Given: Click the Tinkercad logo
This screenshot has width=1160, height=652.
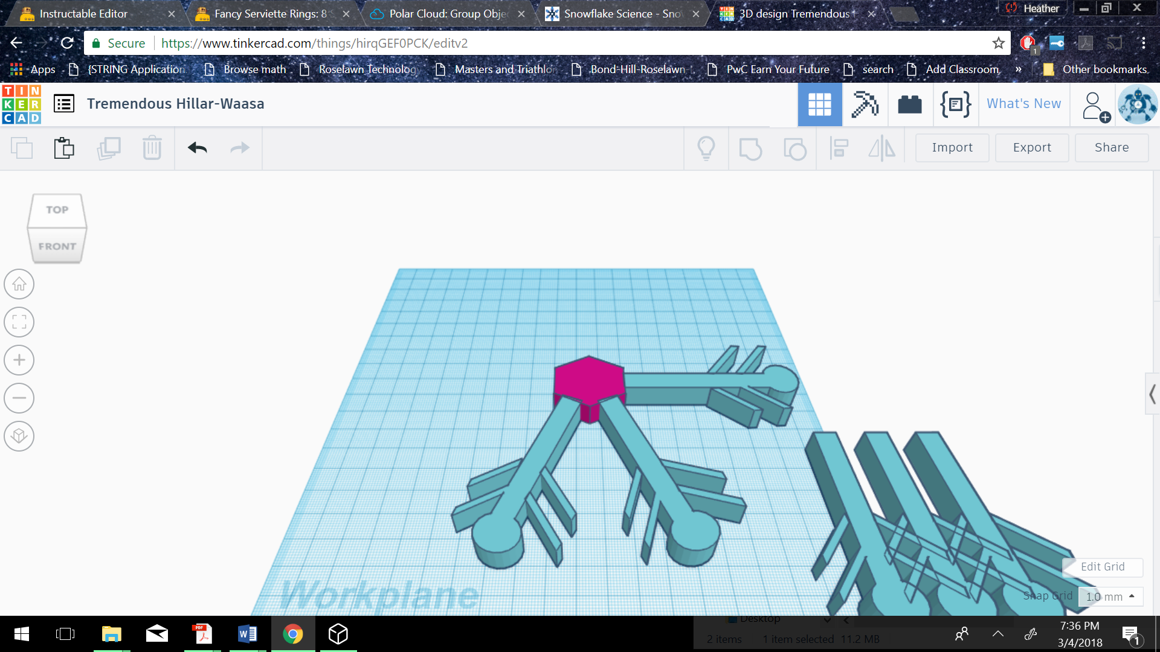Looking at the screenshot, I should 22,104.
